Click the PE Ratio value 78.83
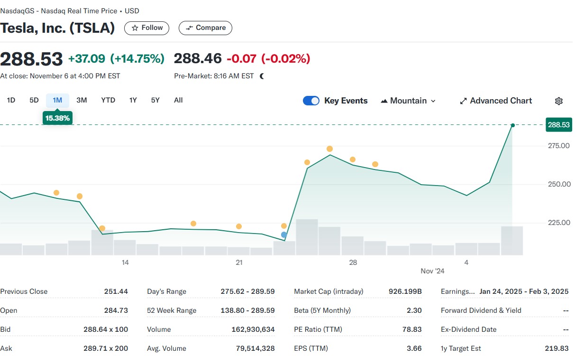The height and width of the screenshot is (356, 584). point(412,329)
